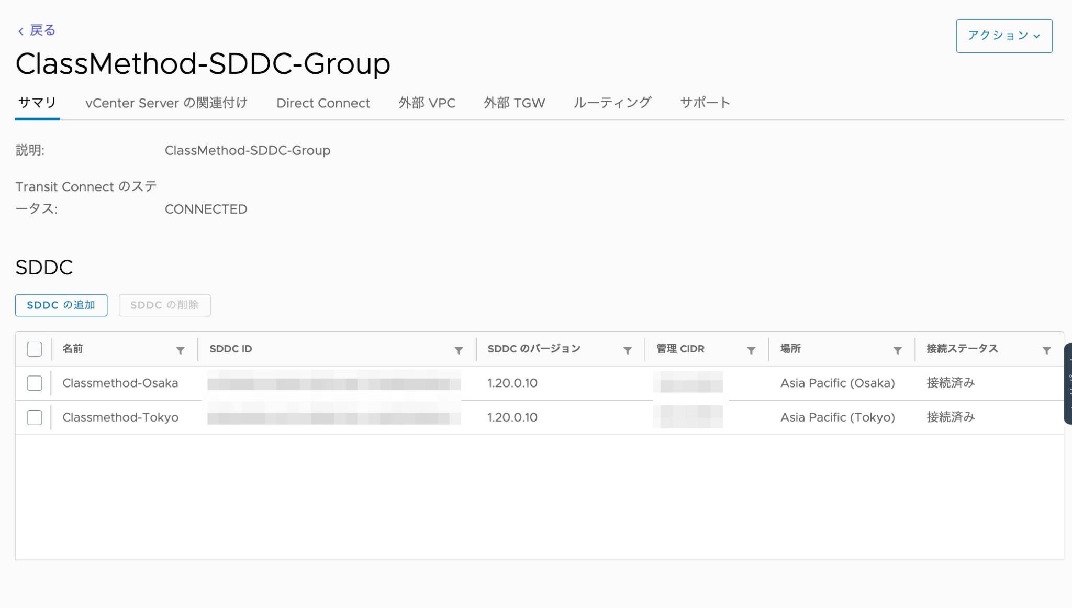
Task: Open the filter for SDDC のバージョン column
Action: tap(628, 350)
